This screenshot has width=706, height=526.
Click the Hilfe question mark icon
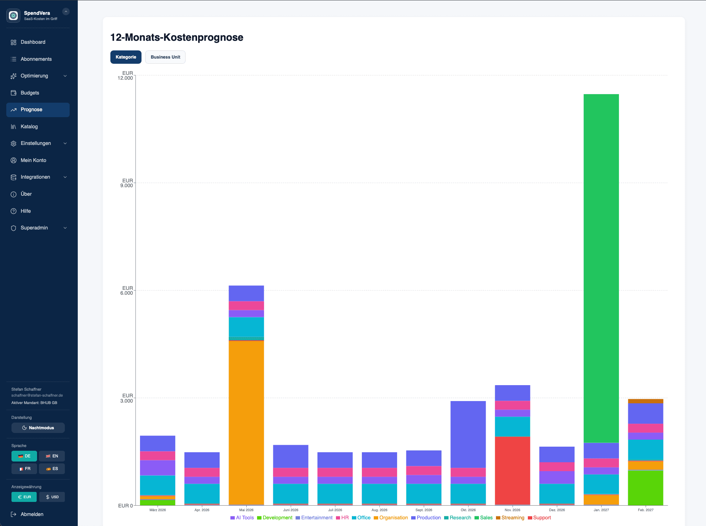(x=14, y=211)
